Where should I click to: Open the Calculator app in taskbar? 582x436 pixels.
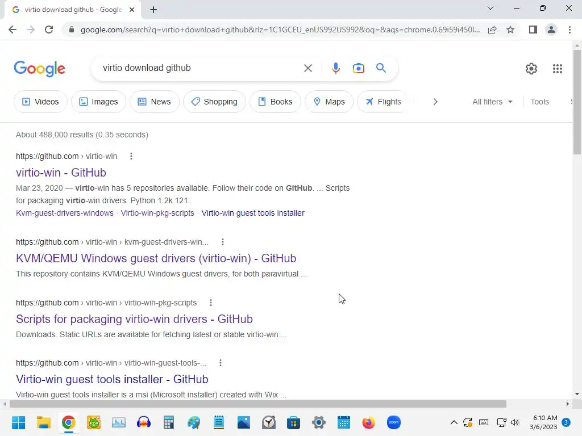coord(168,422)
